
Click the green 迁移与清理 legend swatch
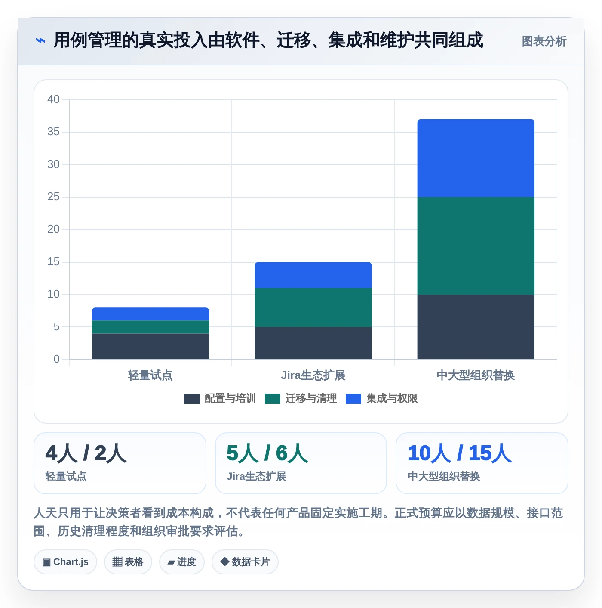272,399
